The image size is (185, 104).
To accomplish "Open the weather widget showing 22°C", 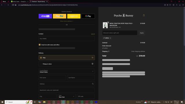I will (x=153, y=102).
